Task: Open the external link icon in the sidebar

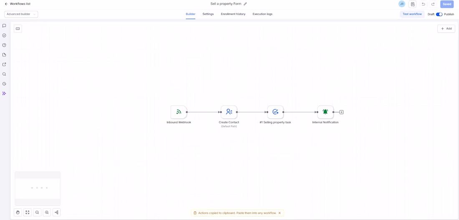Action: [x=4, y=64]
